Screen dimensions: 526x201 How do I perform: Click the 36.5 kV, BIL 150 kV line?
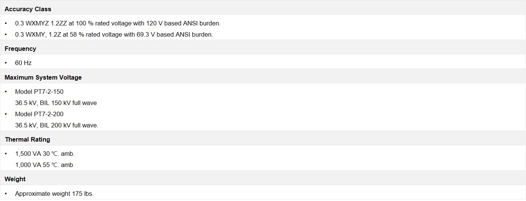click(x=56, y=103)
